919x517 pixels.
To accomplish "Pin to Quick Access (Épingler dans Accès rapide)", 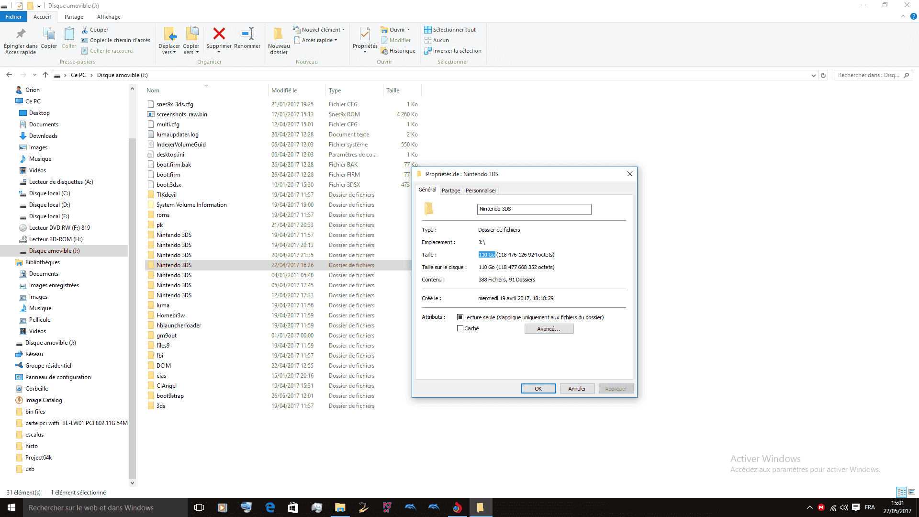I will (21, 41).
